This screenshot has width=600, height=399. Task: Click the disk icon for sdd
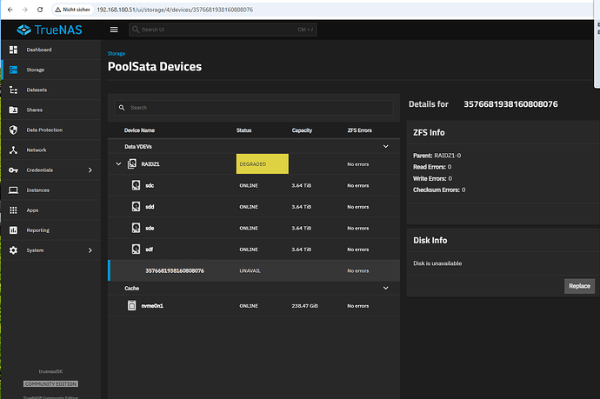click(136, 207)
